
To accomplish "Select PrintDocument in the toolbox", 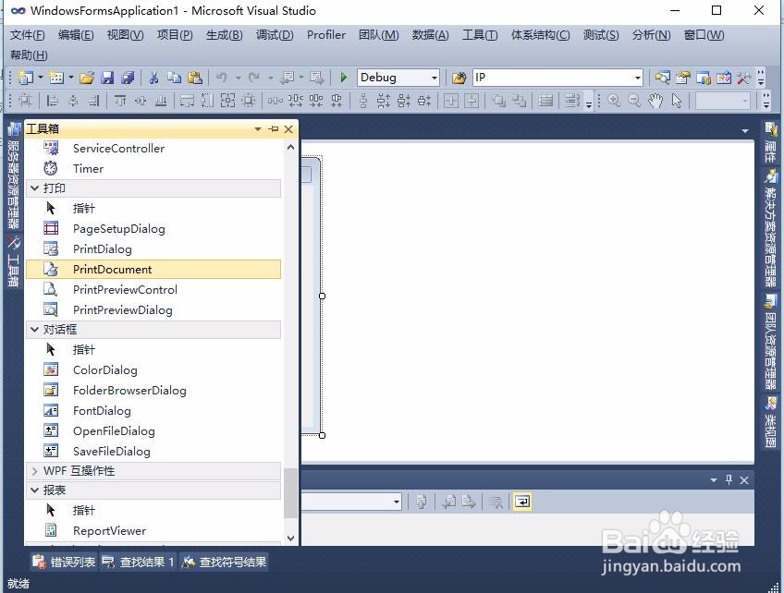I will click(x=153, y=270).
